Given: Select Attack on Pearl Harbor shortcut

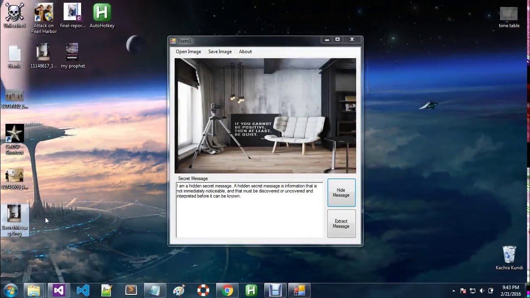Looking at the screenshot, I should coord(43,19).
